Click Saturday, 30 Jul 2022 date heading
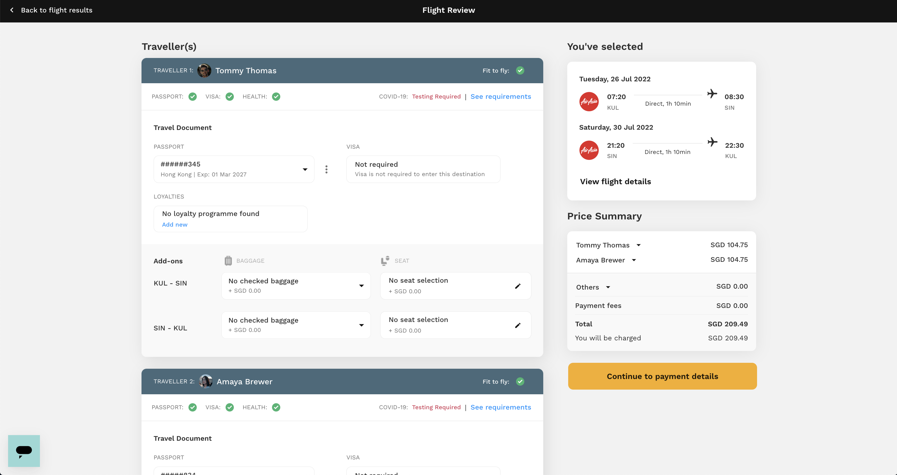This screenshot has height=475, width=897. [x=616, y=127]
